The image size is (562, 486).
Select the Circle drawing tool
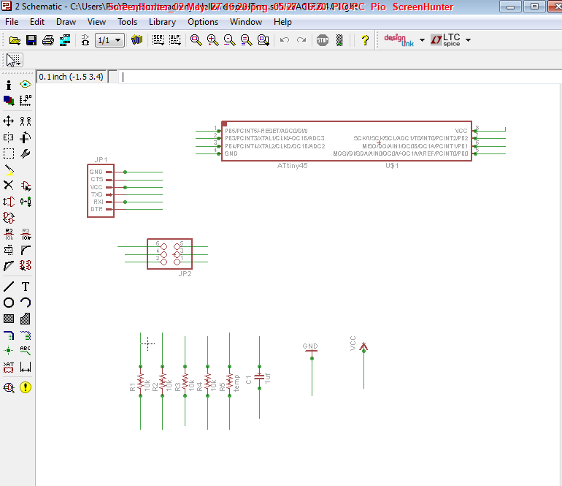(x=9, y=303)
